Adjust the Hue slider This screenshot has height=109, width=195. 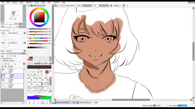(38, 38)
